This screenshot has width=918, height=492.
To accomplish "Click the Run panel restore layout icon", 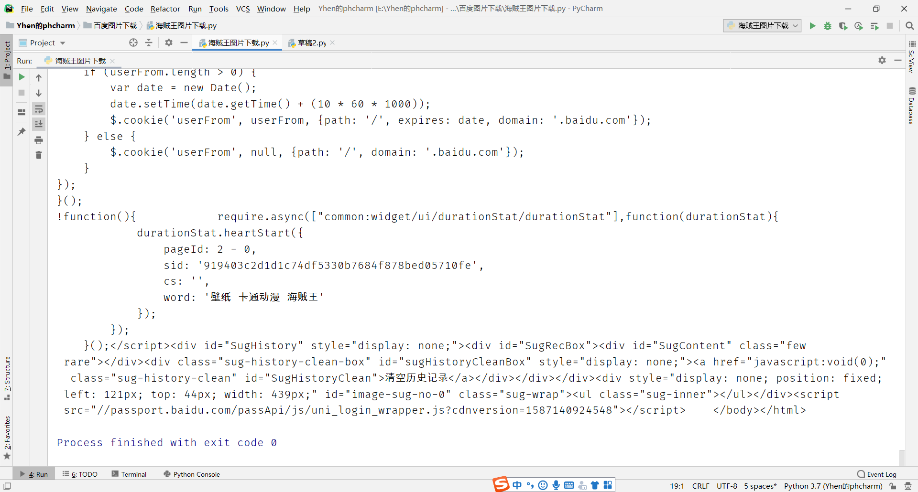I will tap(22, 112).
